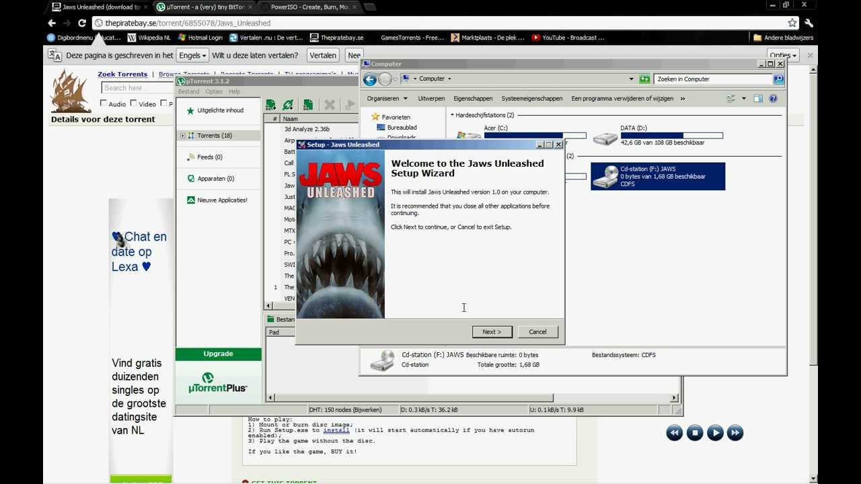This screenshot has width=861, height=484.
Task: Open the Help menu in uTorrent
Action: point(234,91)
